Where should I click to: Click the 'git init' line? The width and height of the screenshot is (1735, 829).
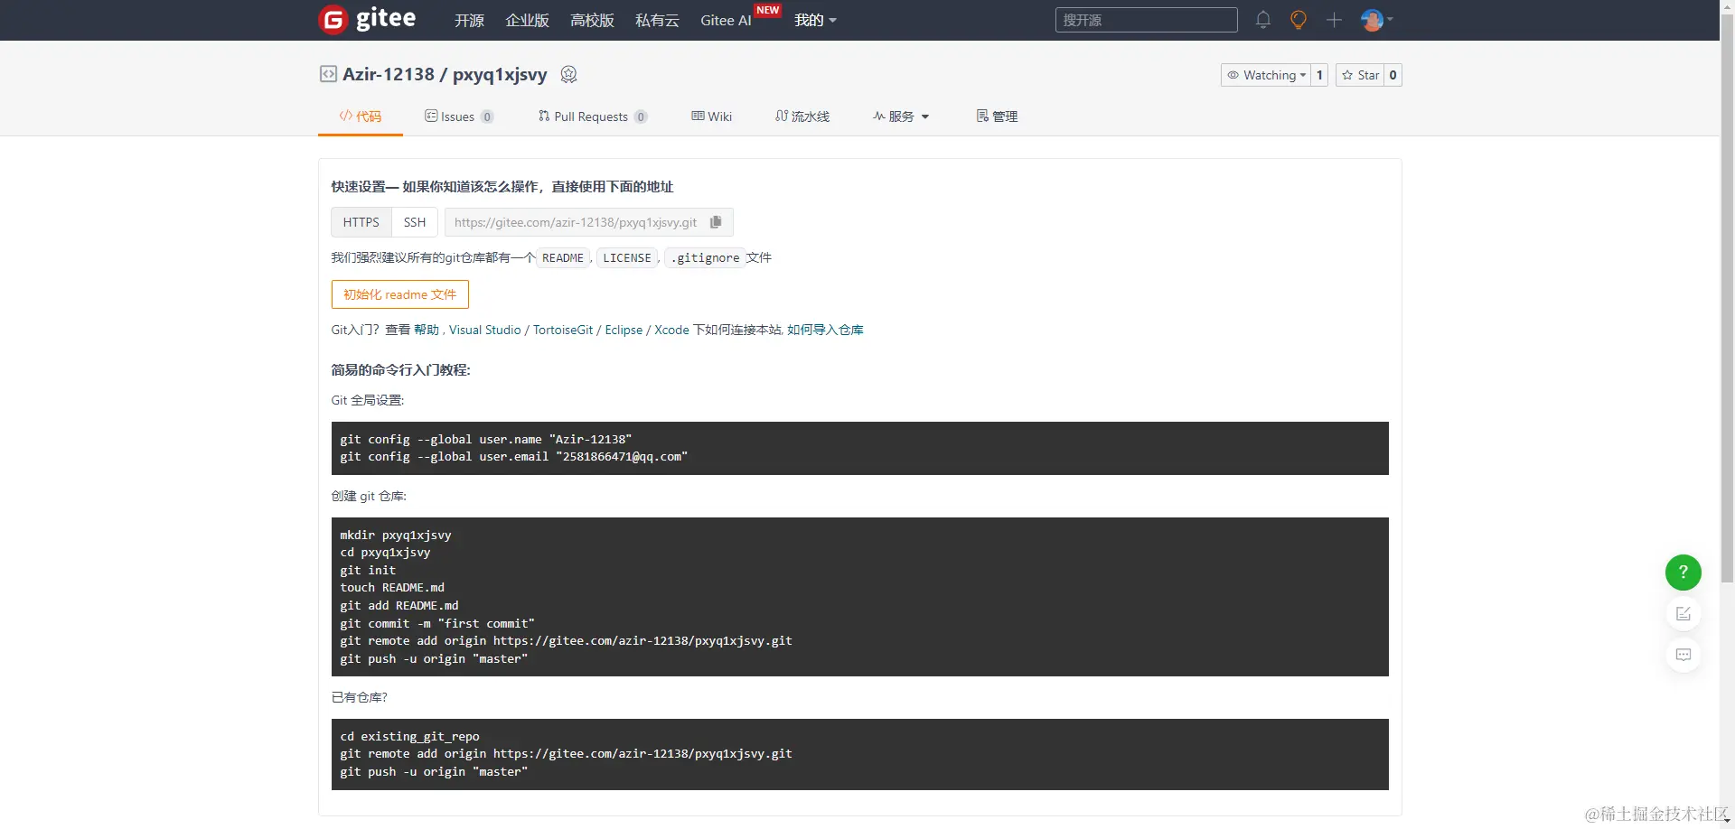pyautogui.click(x=368, y=570)
